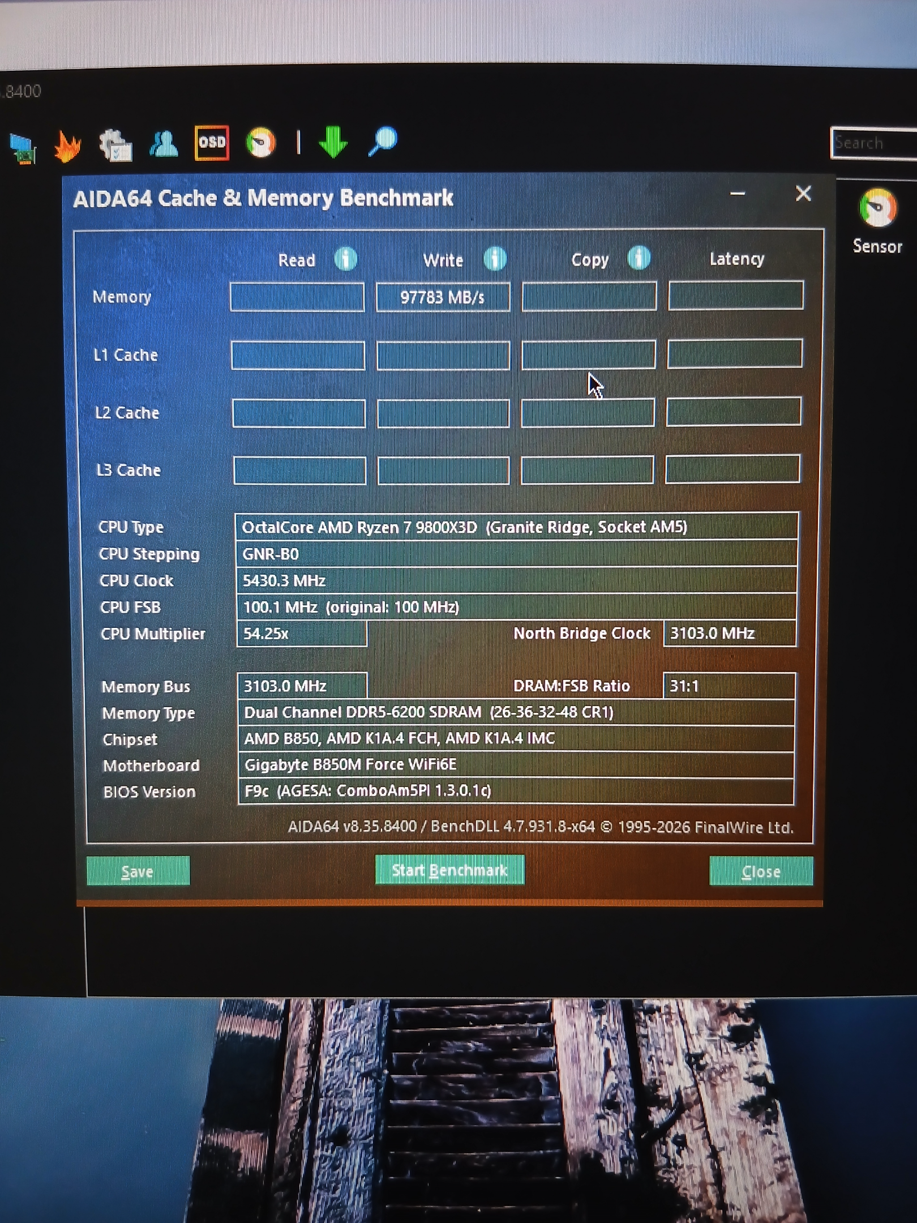Screen dimensions: 917x1223
Task: Open the Sensor gauge icon on right
Action: click(x=877, y=208)
